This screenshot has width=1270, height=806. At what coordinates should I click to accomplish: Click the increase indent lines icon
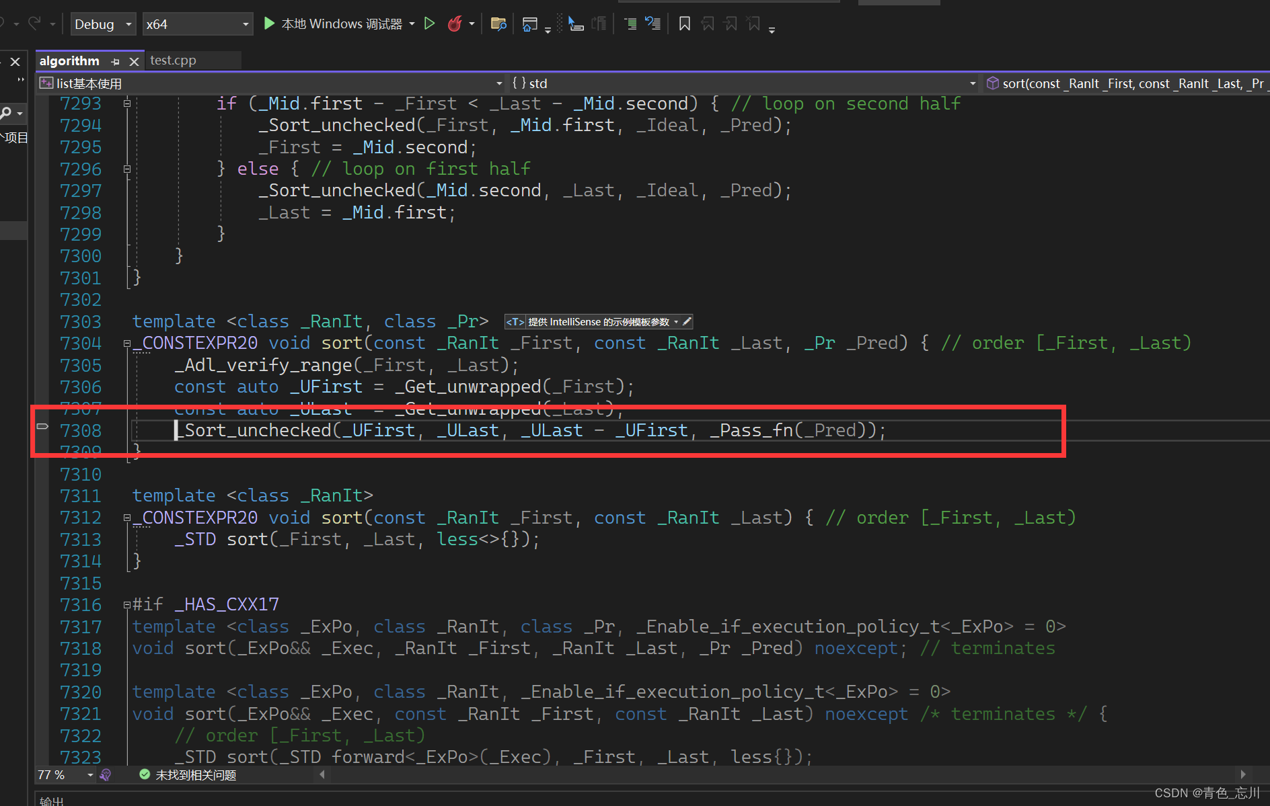(x=630, y=24)
